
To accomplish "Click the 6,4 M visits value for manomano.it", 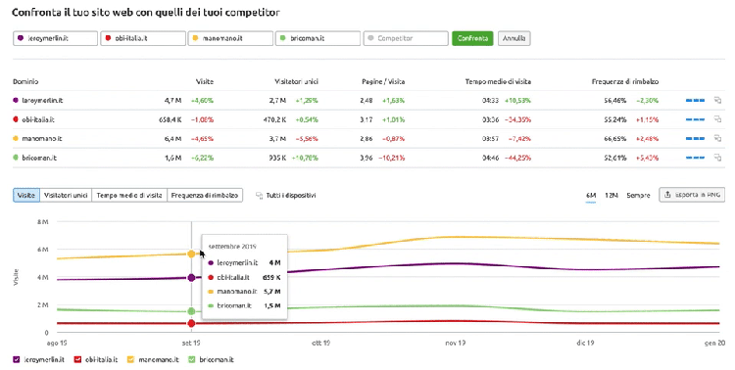I will [x=172, y=139].
